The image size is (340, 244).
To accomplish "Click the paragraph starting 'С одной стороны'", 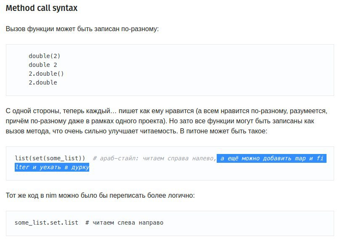I will point(166,121).
